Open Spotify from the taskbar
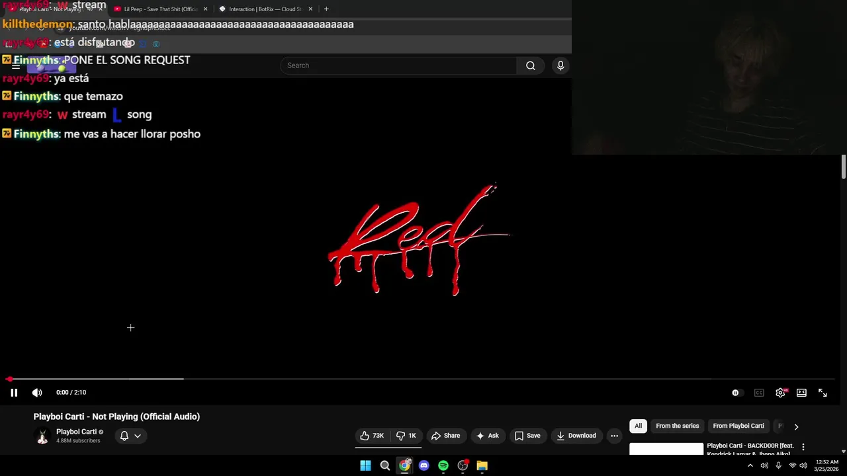This screenshot has height=476, width=847. [443, 465]
